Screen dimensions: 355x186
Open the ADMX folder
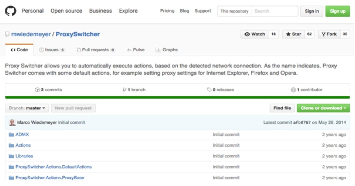pyautogui.click(x=22, y=134)
